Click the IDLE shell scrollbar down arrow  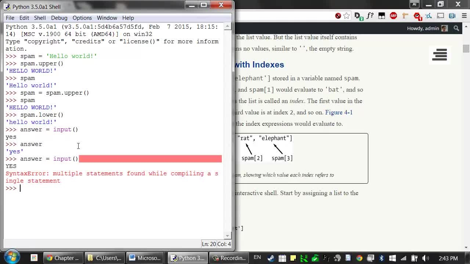pos(228,236)
